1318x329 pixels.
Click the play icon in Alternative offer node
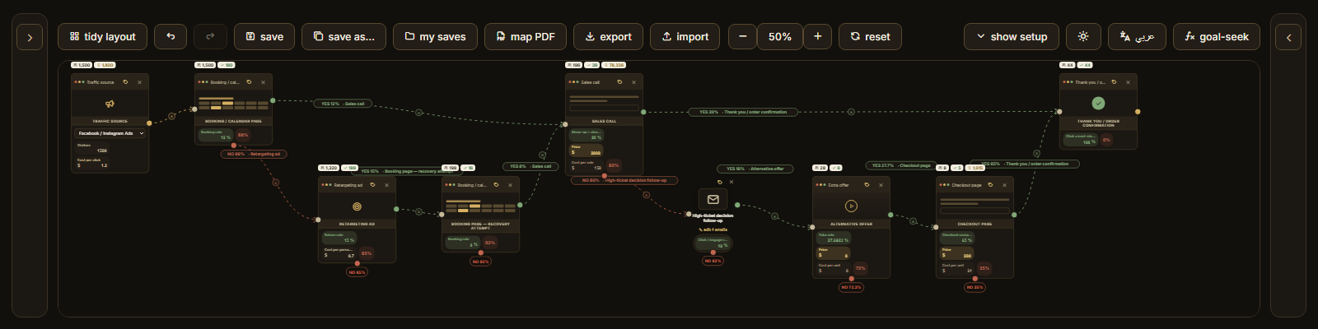pyautogui.click(x=851, y=206)
